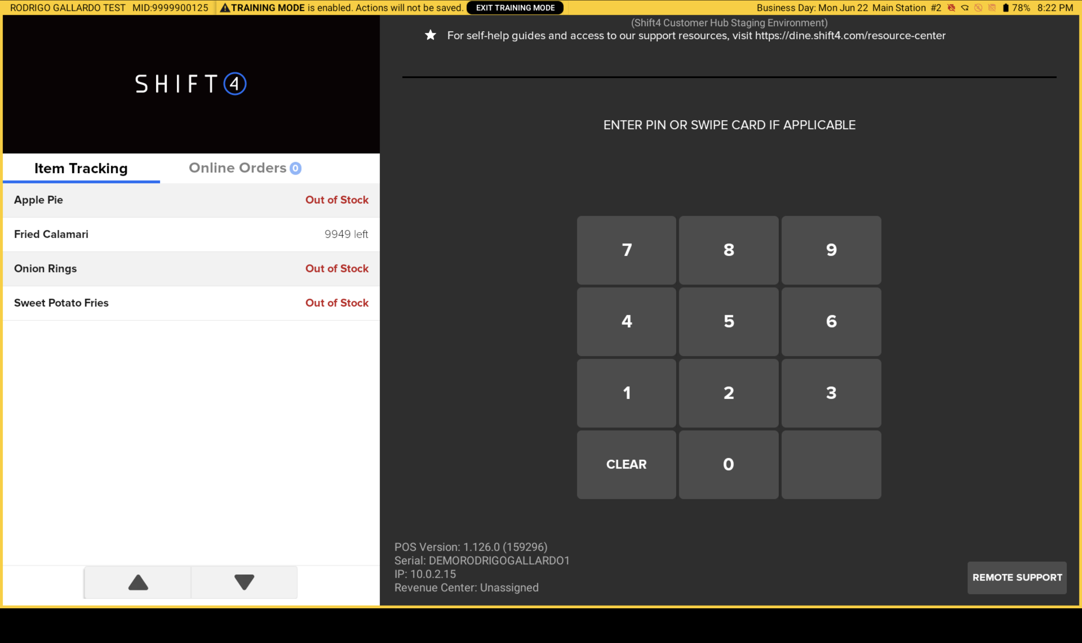
Task: Click the Business Day date text
Action: [812, 8]
